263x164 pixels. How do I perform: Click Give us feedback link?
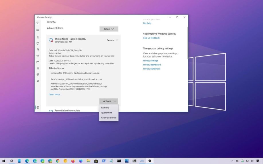point(151,38)
